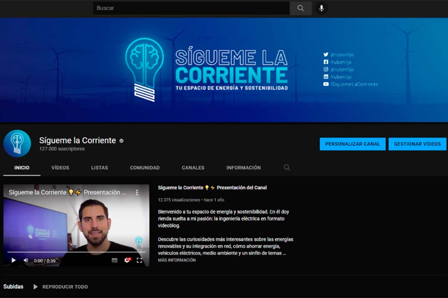Screen dimensions: 448x298
Task: Open video quality settings gear
Action: pos(127,260)
